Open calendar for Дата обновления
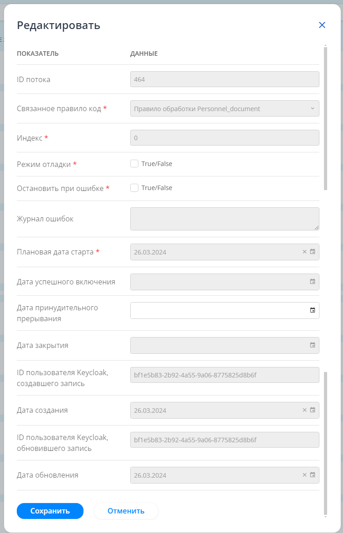 (313, 475)
